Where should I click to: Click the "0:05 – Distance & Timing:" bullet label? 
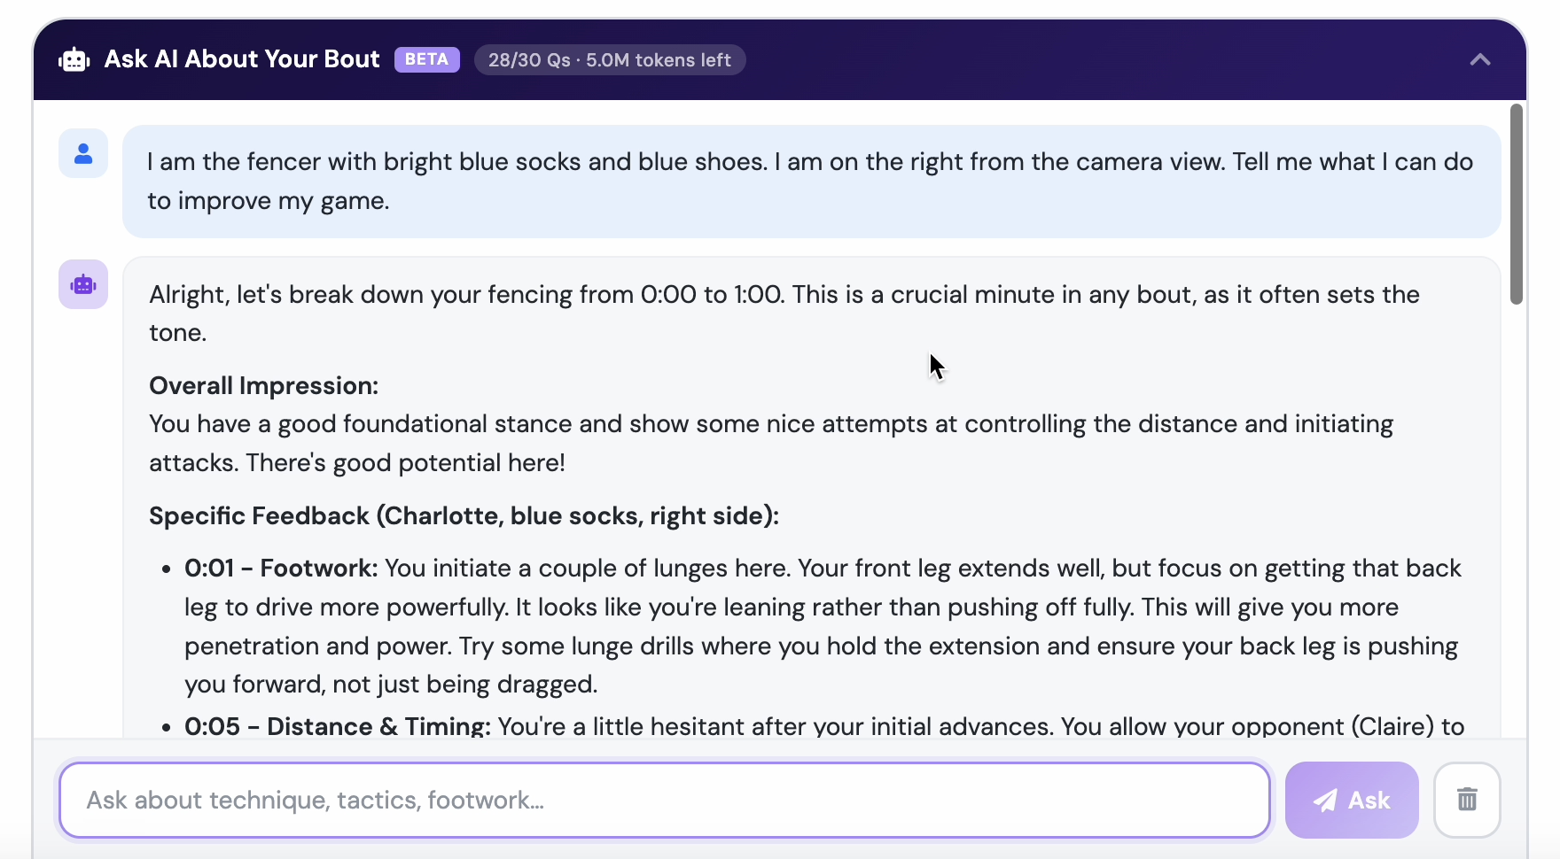[x=337, y=726]
